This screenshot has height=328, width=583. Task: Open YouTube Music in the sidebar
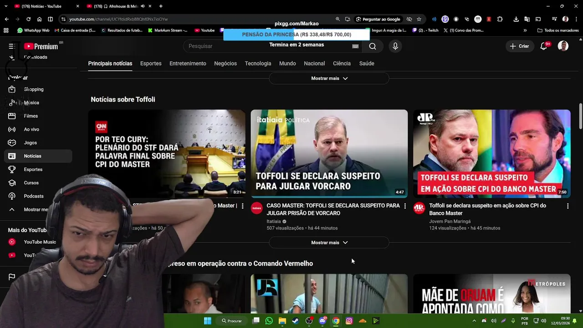[38, 242]
